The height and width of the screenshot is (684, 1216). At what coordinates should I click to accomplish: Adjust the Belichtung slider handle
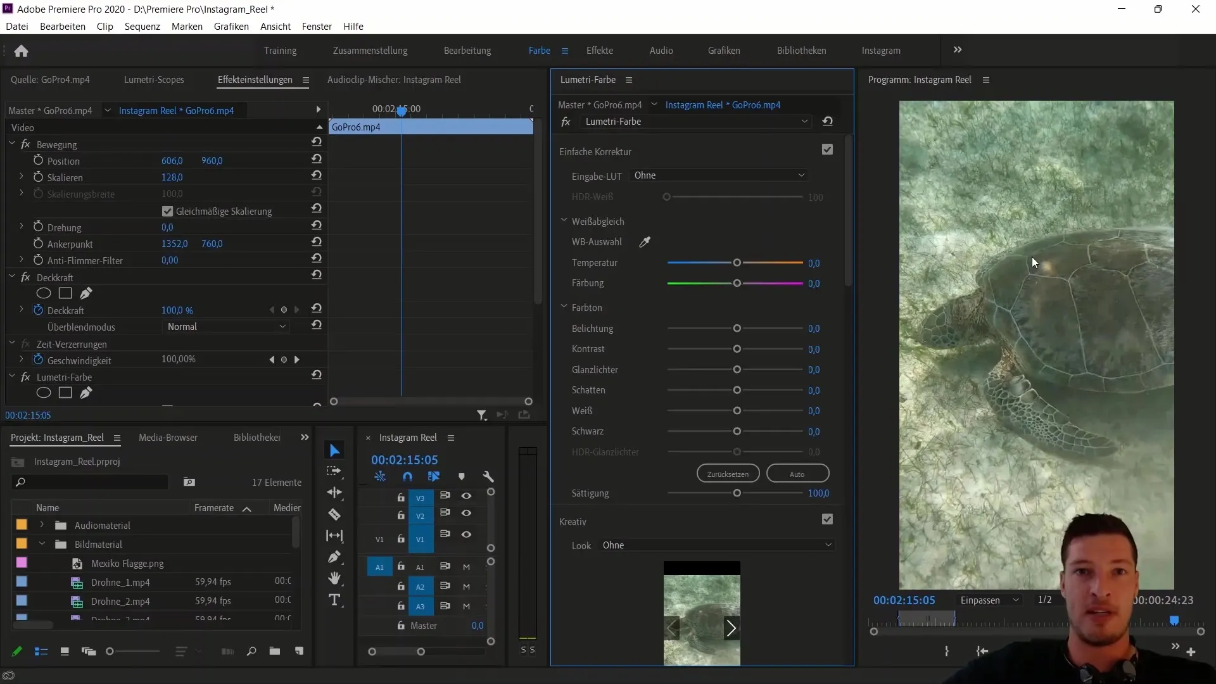tap(737, 329)
